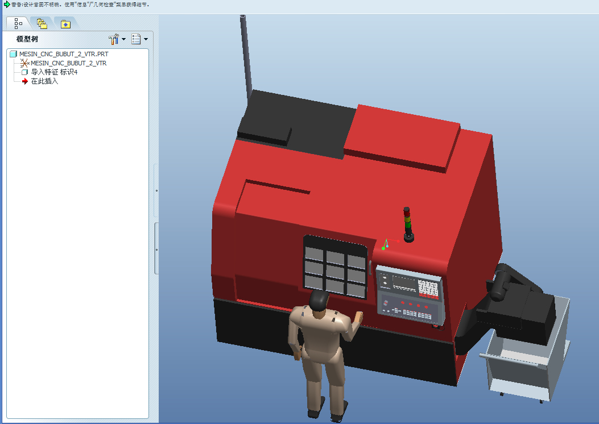Click the part icon of the .PRT root node
The width and height of the screenshot is (599, 424).
(x=14, y=54)
